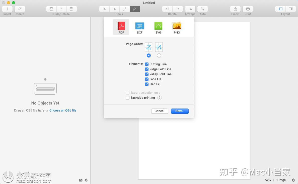The height and width of the screenshot is (184, 298).
Task: Toggle the first Hide/Unhide segment
Action: (51, 9)
